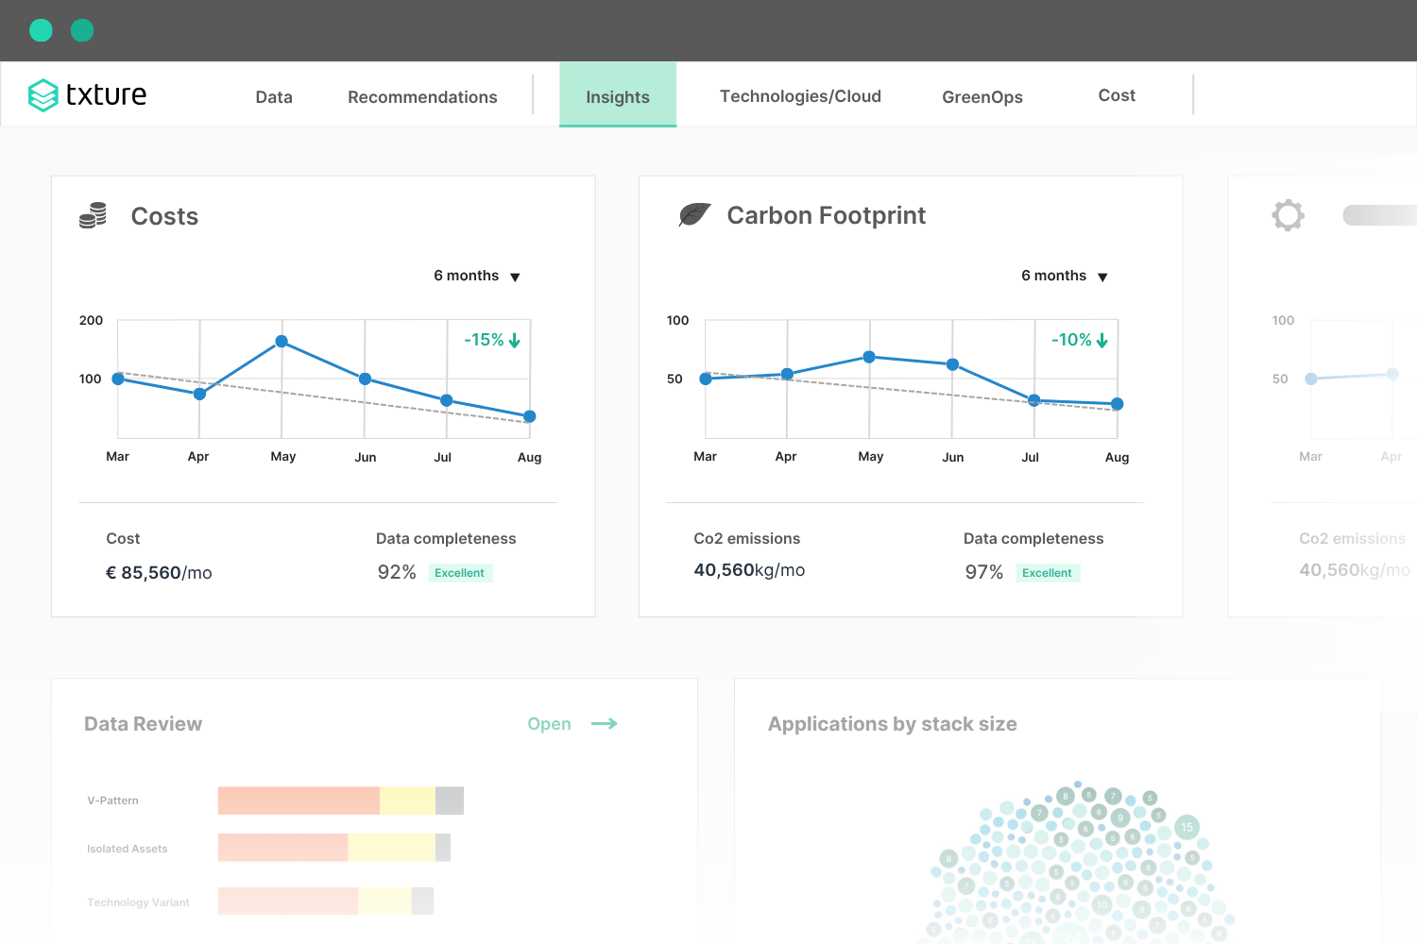Open the GreenOps tab
The image size is (1417, 944).
point(982,97)
